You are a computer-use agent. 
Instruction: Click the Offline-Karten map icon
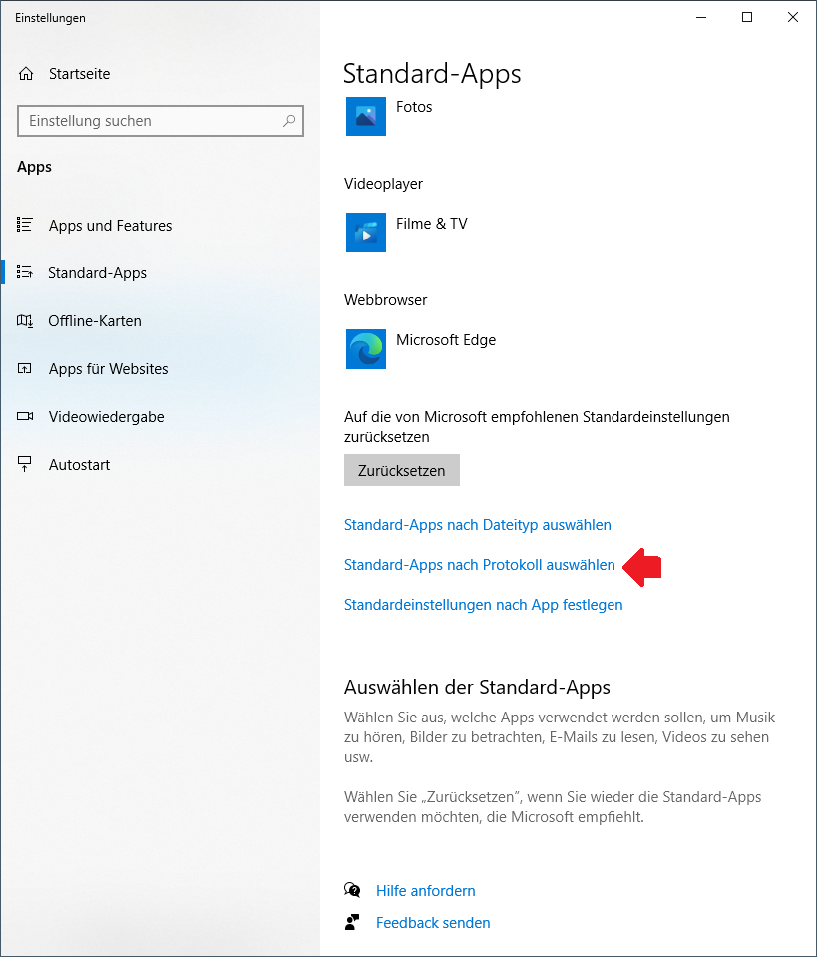(26, 321)
